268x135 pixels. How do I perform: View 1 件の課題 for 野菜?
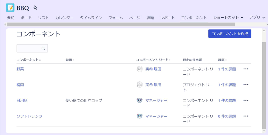(227, 69)
